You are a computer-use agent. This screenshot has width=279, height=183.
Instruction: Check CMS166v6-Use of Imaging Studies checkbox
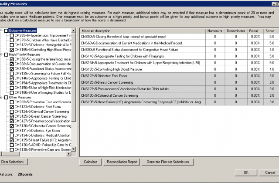coord(12,93)
